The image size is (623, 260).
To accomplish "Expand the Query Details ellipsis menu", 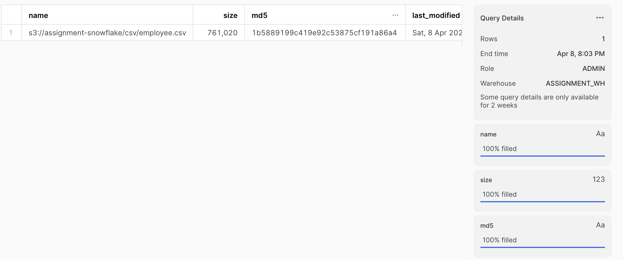I will pyautogui.click(x=600, y=17).
